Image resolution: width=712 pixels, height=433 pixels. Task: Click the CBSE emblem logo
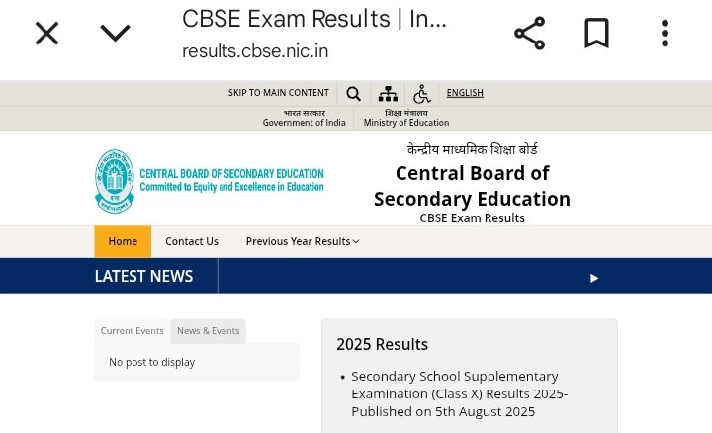pyautogui.click(x=115, y=181)
